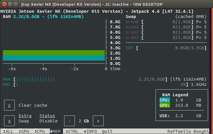Click the 253.8 GPU memory value
Screen dimensions: 213x134
tap(182, 105)
